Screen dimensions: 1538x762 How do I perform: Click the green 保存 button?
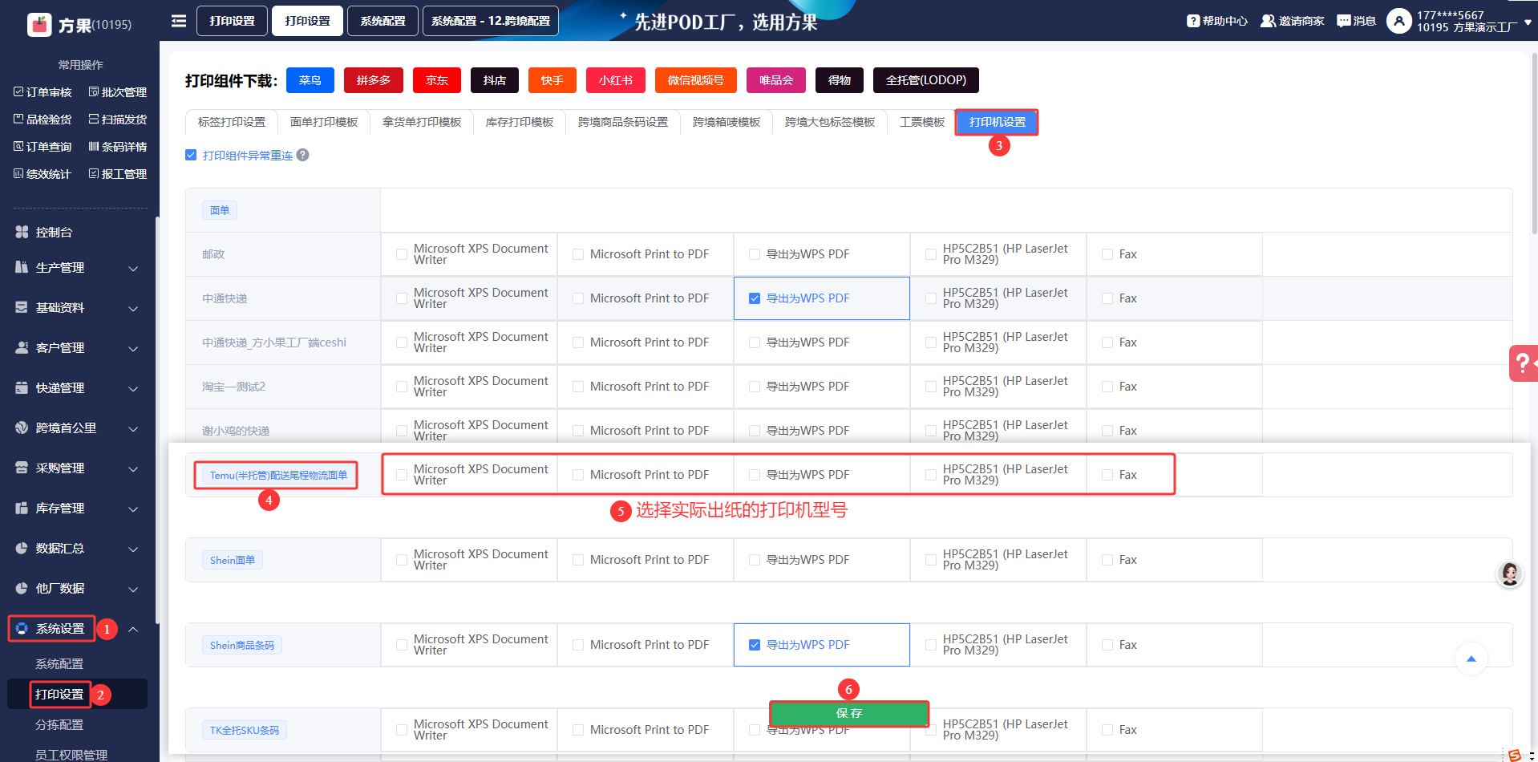click(x=849, y=713)
